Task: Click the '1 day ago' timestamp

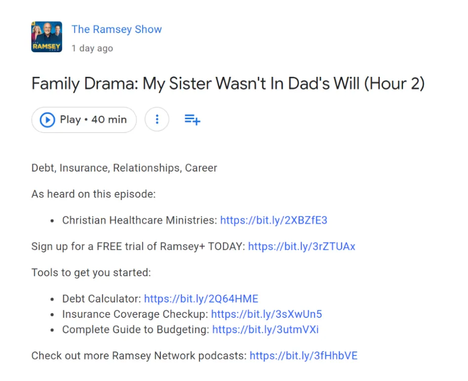Action: tap(92, 48)
